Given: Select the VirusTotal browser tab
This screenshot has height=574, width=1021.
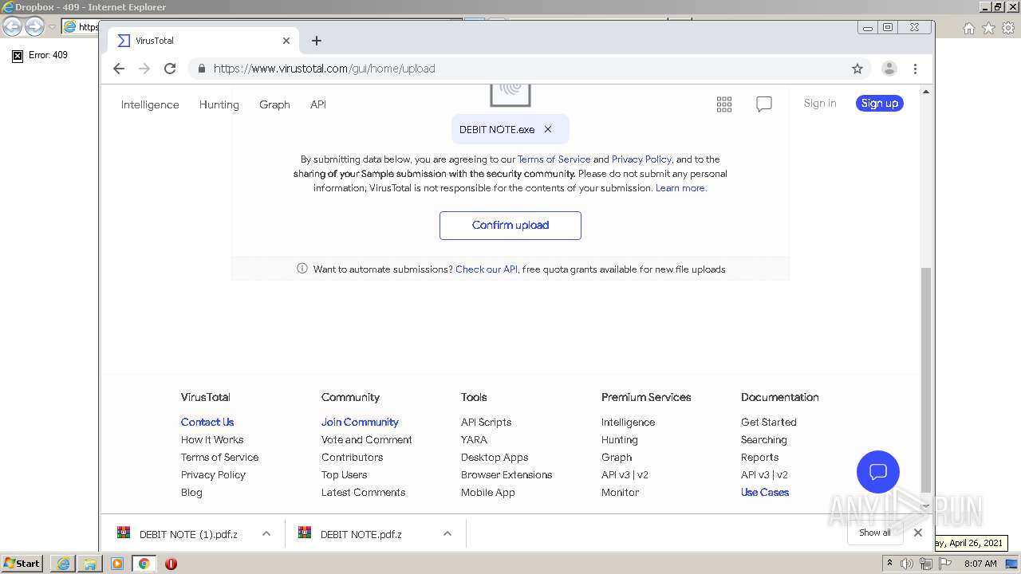Looking at the screenshot, I should pos(203,41).
